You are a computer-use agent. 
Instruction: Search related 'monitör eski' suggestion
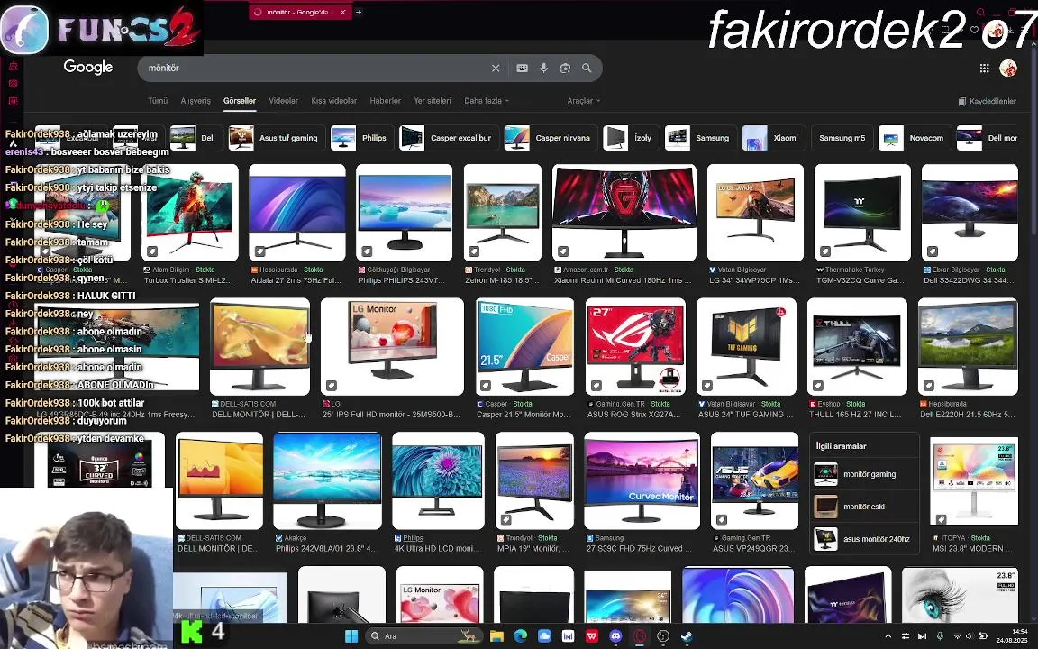pos(865,507)
